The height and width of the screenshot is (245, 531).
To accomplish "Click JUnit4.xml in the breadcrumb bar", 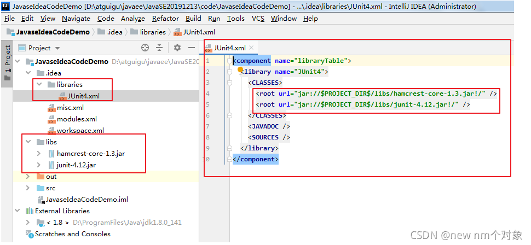I will click(199, 32).
